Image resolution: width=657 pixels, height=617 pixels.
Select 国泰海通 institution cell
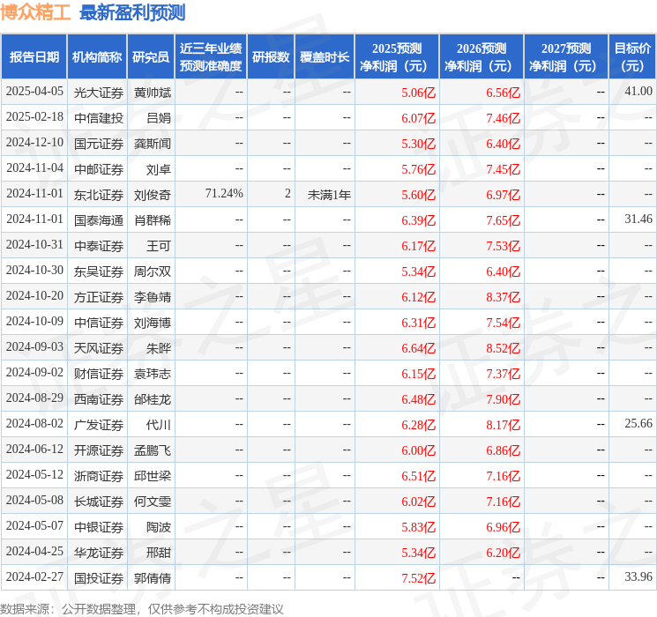point(99,220)
